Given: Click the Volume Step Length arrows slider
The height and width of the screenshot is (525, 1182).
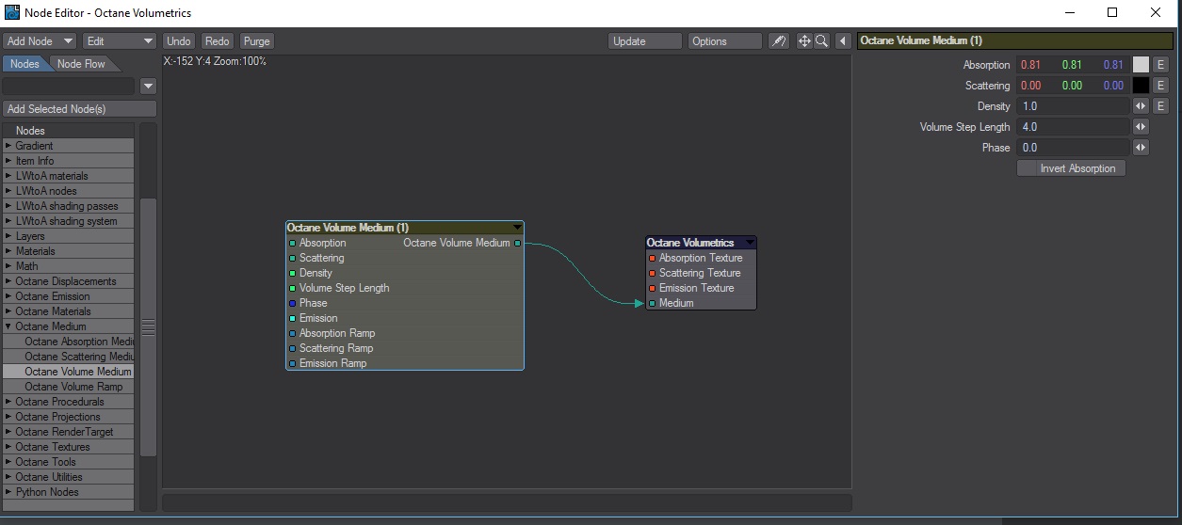Looking at the screenshot, I should tap(1141, 127).
